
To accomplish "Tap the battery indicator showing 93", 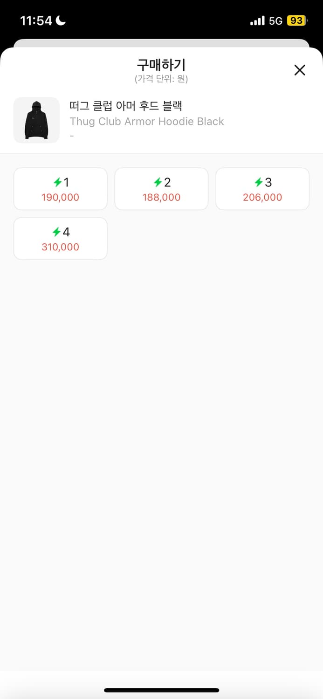I will tap(296, 21).
